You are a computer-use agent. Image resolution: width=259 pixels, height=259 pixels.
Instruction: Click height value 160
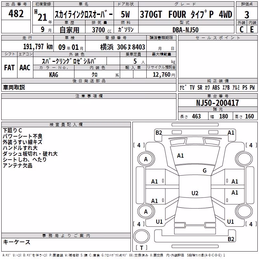(x=249, y=117)
